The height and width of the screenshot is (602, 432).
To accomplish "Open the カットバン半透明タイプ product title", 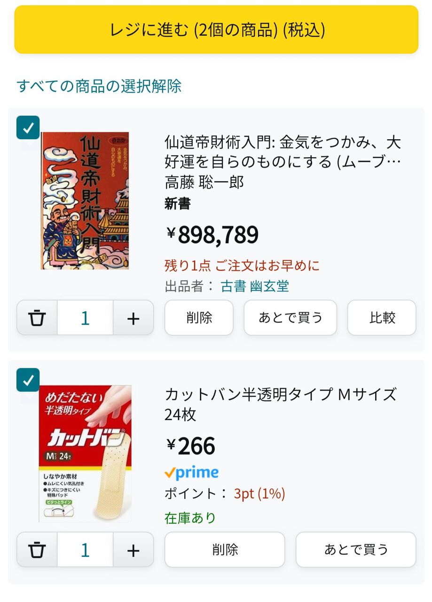I will [281, 404].
